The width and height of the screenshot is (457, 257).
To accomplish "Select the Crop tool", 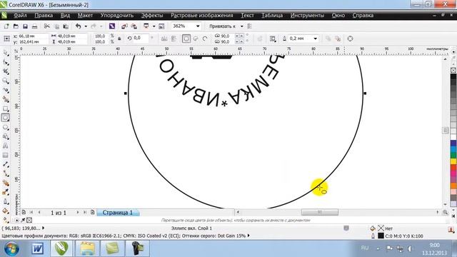I will (x=6, y=71).
